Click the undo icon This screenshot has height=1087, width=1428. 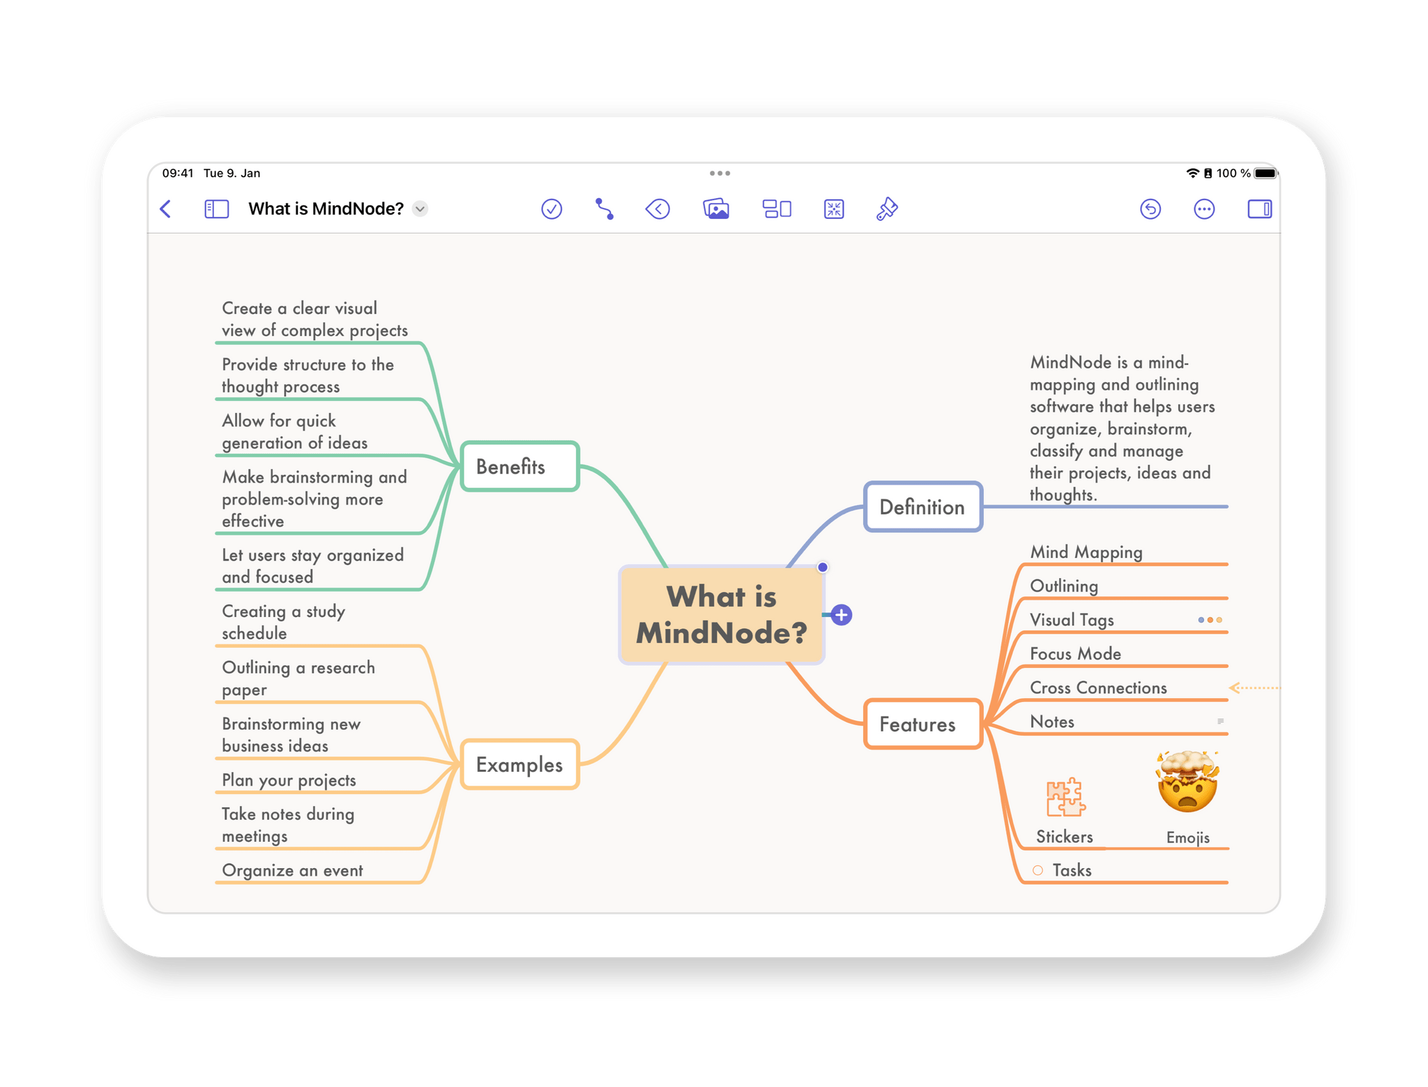(1150, 209)
